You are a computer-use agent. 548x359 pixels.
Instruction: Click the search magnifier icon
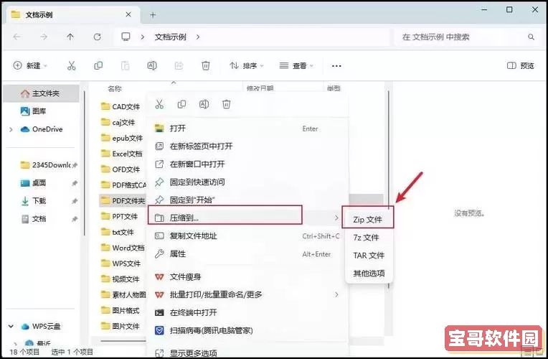(x=531, y=37)
